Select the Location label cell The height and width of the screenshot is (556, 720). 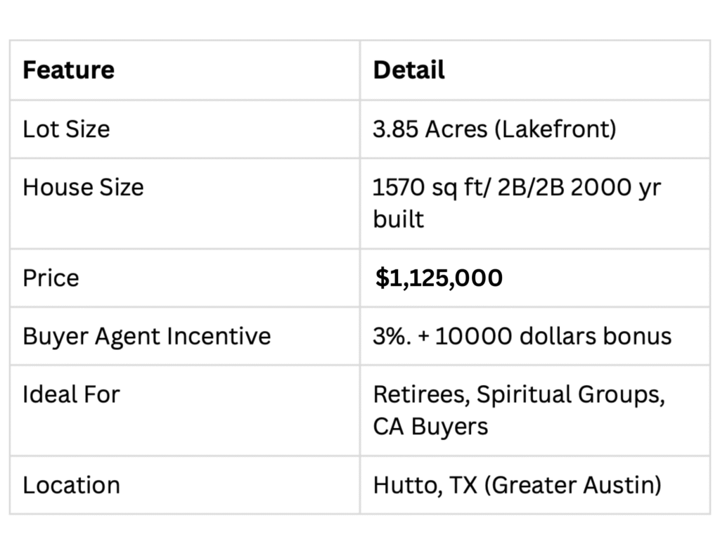pos(185,485)
